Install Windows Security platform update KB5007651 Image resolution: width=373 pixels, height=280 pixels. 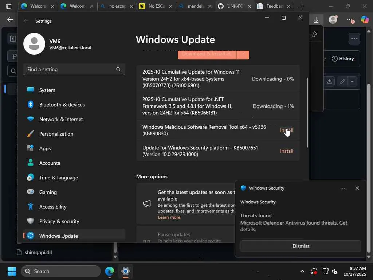pyautogui.click(x=286, y=151)
